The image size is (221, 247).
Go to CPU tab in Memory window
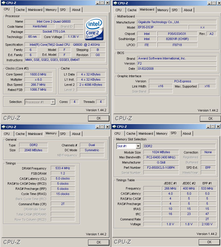pyautogui.click(x=7, y=134)
